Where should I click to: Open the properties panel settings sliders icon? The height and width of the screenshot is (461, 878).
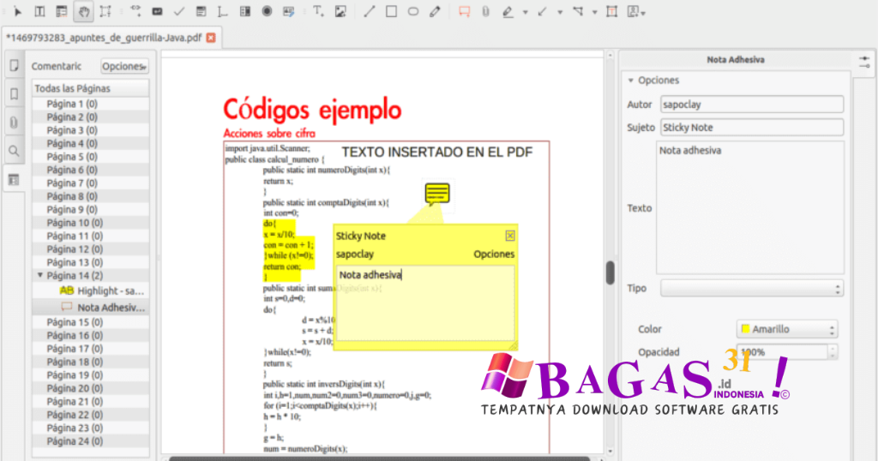pos(864,61)
